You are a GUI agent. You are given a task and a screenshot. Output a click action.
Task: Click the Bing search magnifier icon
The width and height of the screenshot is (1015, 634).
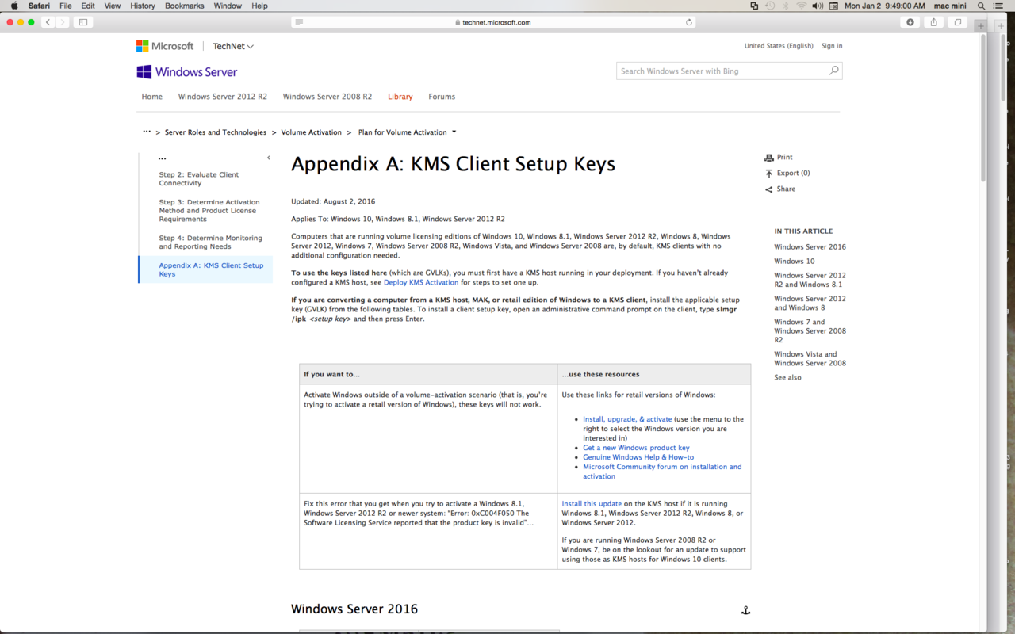[x=833, y=71]
